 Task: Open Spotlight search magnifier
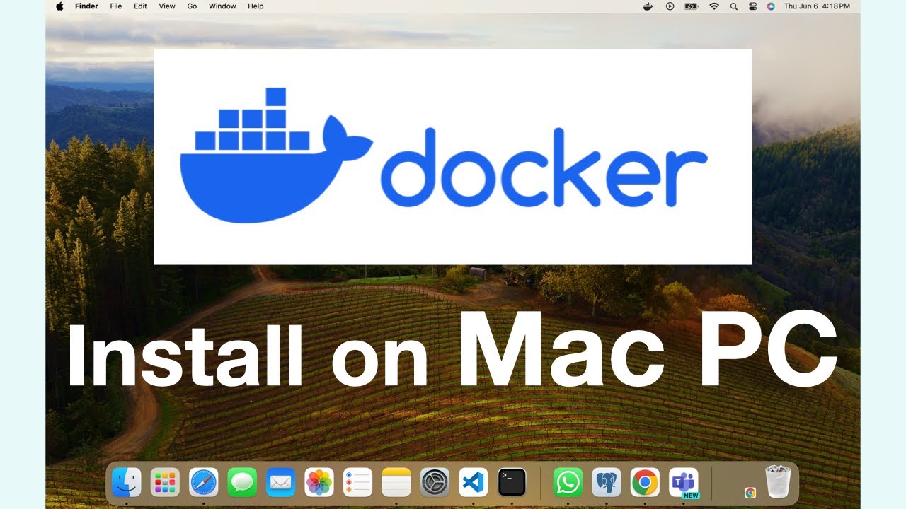point(734,6)
